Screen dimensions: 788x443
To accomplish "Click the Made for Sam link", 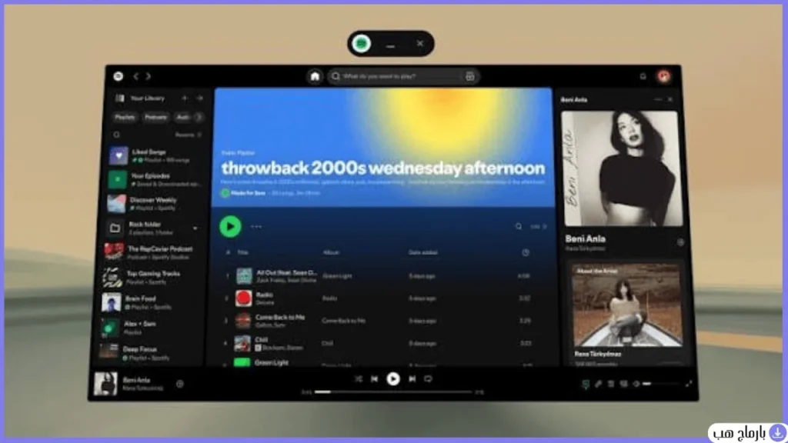I will pyautogui.click(x=249, y=193).
